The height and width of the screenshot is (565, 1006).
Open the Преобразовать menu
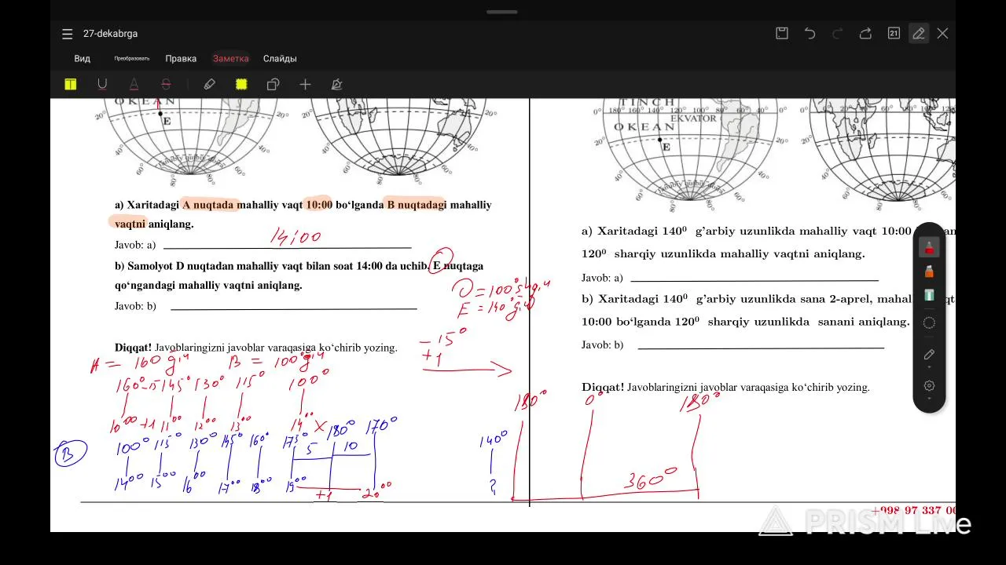pyautogui.click(x=132, y=59)
